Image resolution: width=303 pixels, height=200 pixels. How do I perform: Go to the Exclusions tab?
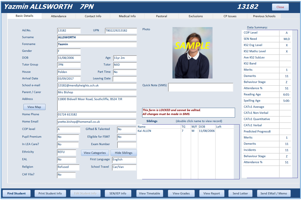tap(196, 16)
